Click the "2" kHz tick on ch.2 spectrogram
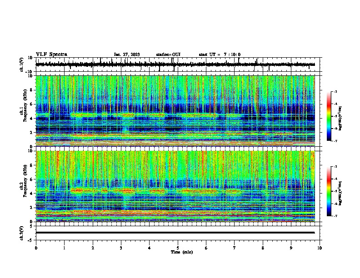This screenshot has width=360, height=278. (x=32, y=208)
